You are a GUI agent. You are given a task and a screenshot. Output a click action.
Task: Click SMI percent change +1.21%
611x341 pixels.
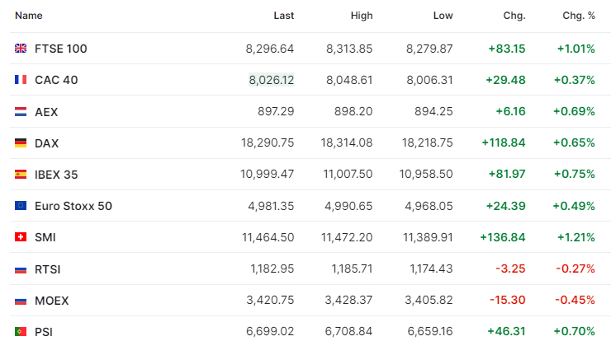click(576, 237)
